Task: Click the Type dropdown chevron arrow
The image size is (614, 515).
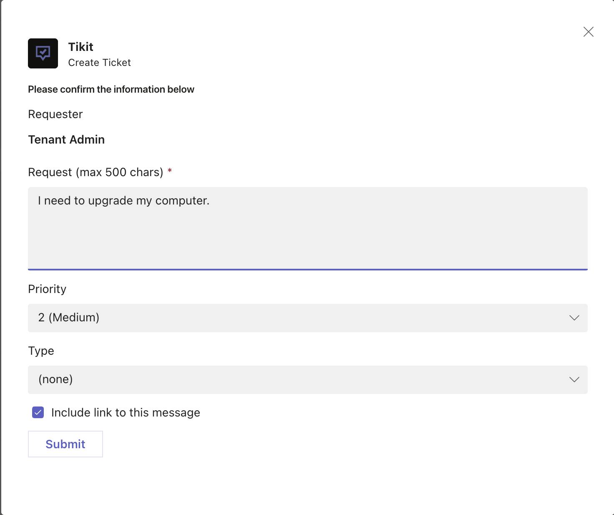Action: coord(574,380)
